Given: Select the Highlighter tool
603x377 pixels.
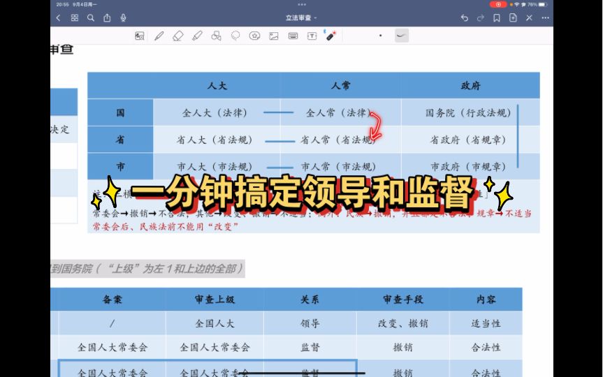Looking at the screenshot, I should [x=197, y=36].
